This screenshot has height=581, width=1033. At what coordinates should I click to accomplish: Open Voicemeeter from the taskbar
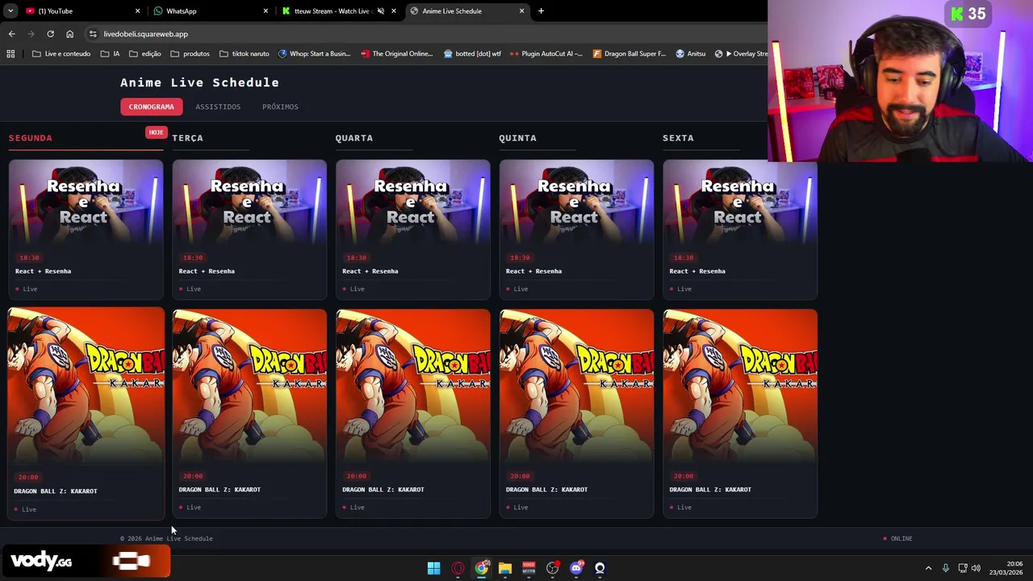tap(529, 568)
